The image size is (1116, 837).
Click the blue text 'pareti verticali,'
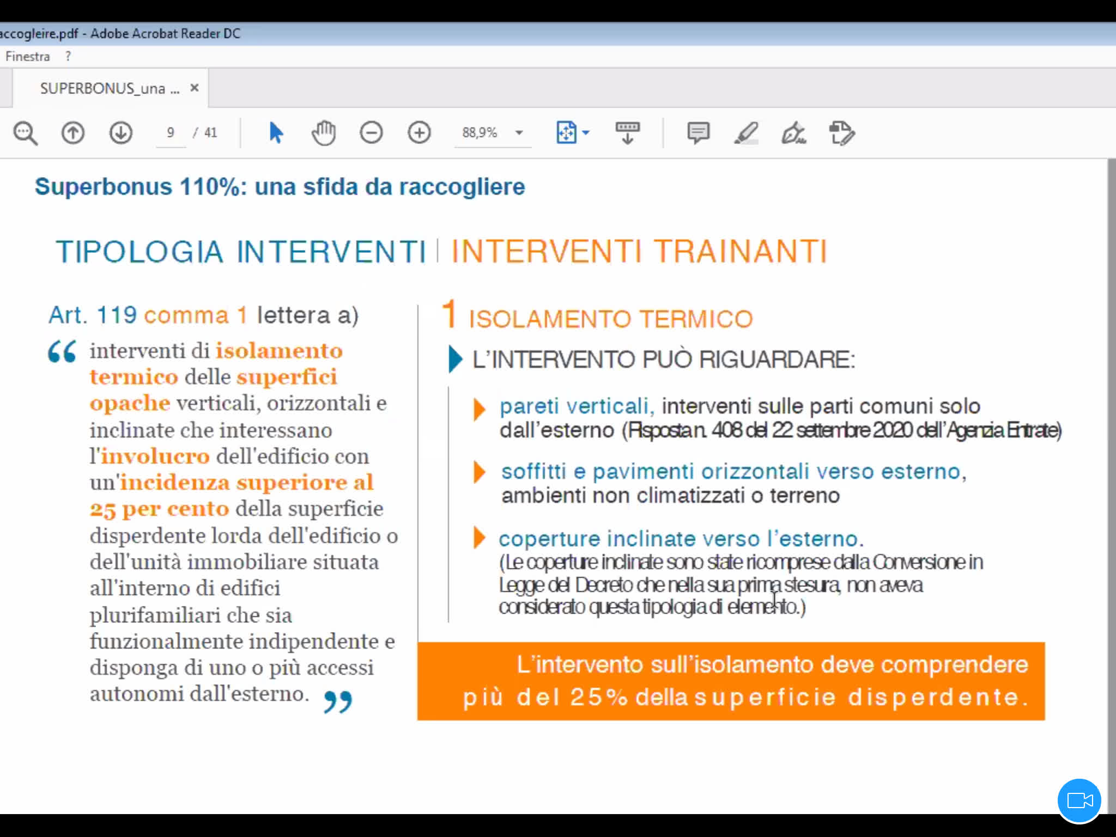(577, 406)
